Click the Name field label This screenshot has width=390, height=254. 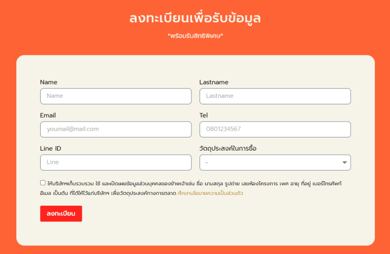tap(49, 82)
